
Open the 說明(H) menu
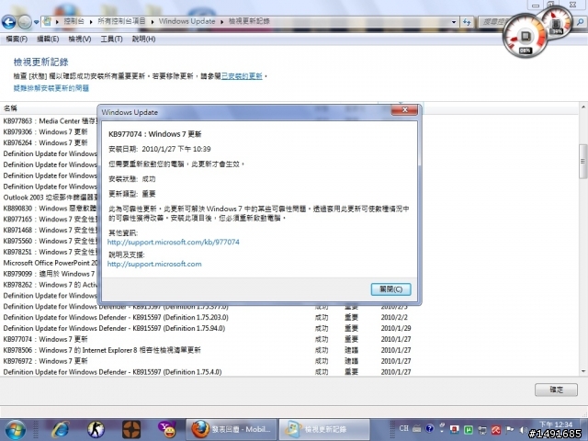(x=143, y=39)
